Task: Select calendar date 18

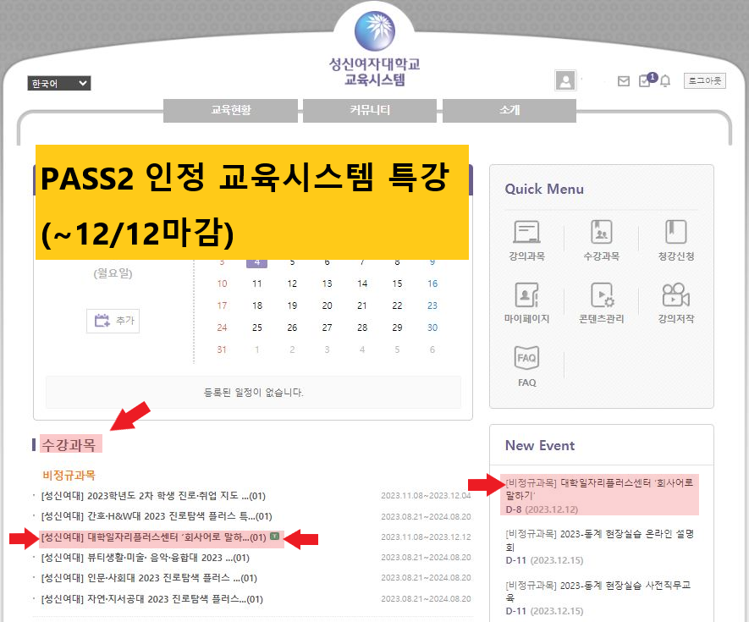Action: click(x=257, y=305)
